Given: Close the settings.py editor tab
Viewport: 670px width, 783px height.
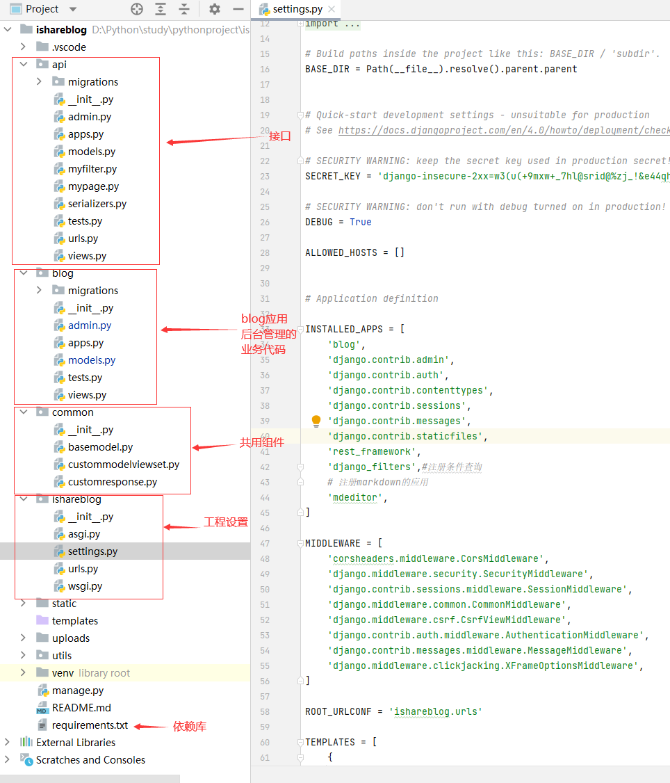Looking at the screenshot, I should (x=332, y=10).
